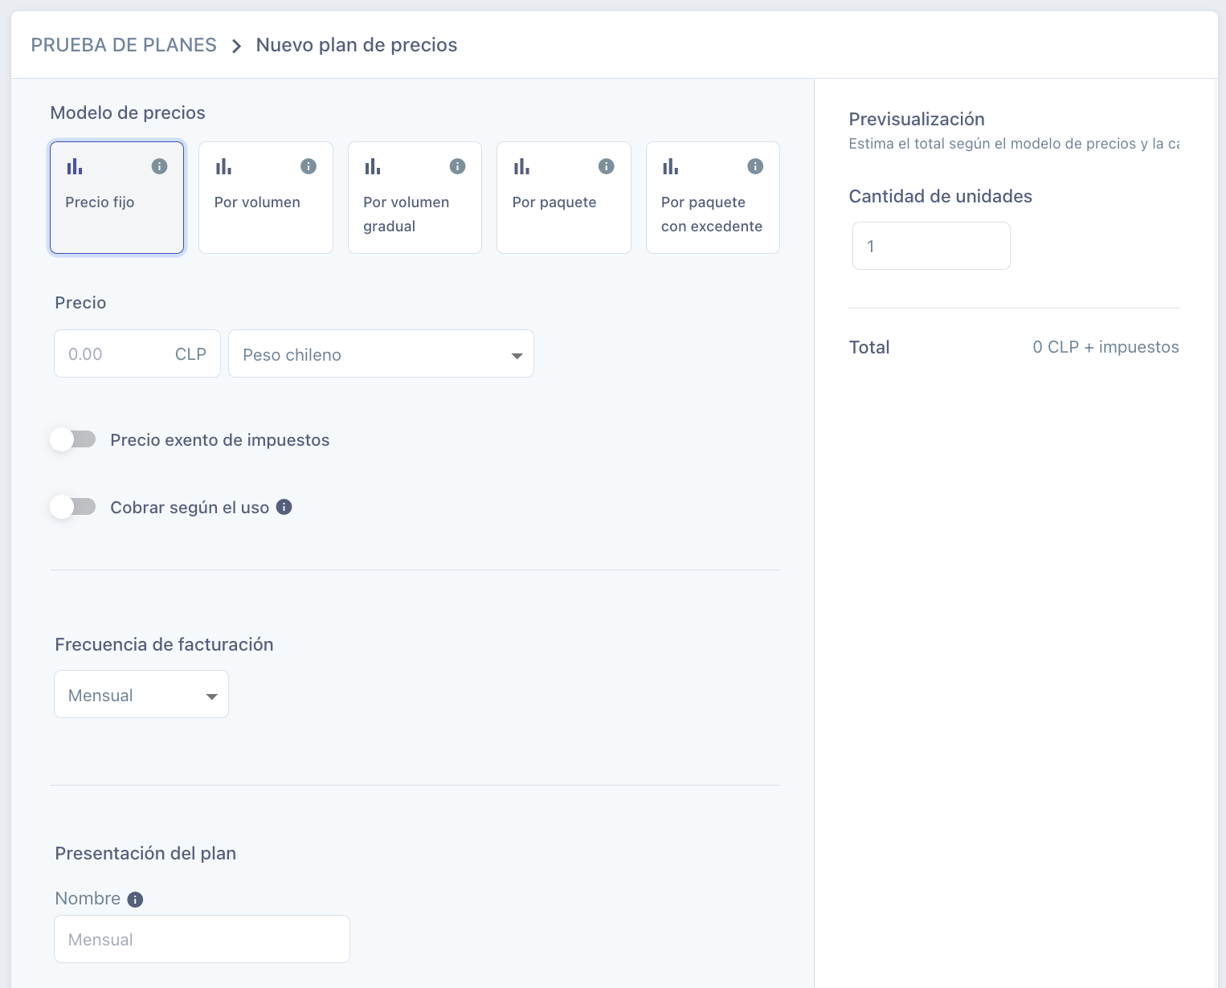Expand the Mensual billing frequency dropdown
Screen dimensions: 1226x988
coord(141,694)
